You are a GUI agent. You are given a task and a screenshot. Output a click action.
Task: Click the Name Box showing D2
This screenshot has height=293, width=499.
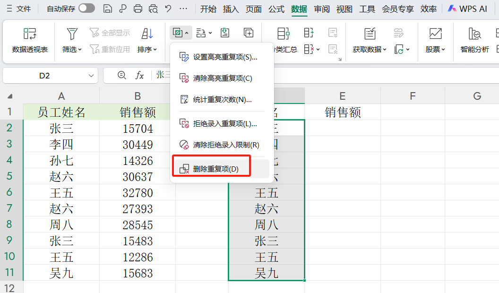coord(45,76)
